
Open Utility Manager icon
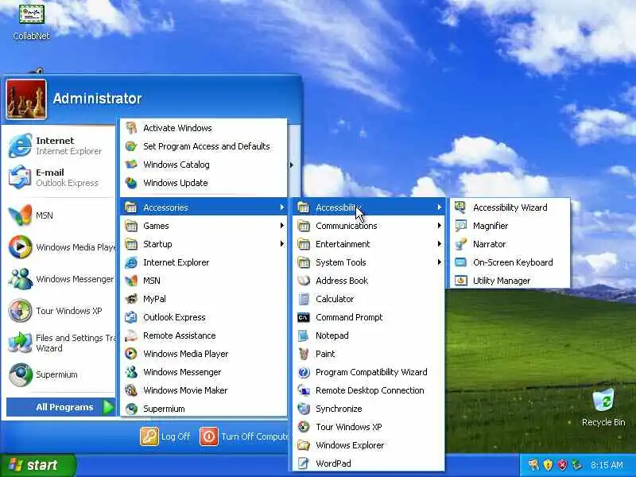pyautogui.click(x=460, y=281)
